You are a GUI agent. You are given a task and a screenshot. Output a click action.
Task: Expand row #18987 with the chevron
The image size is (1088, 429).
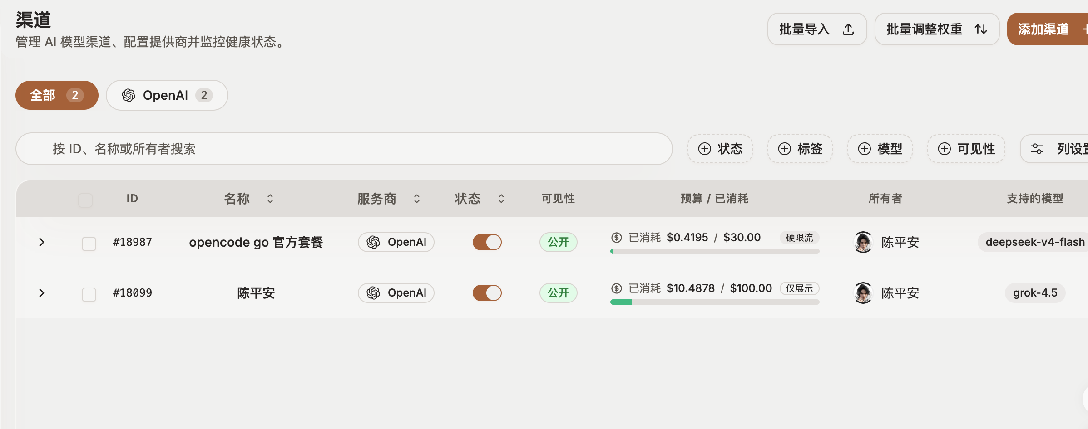tap(42, 242)
